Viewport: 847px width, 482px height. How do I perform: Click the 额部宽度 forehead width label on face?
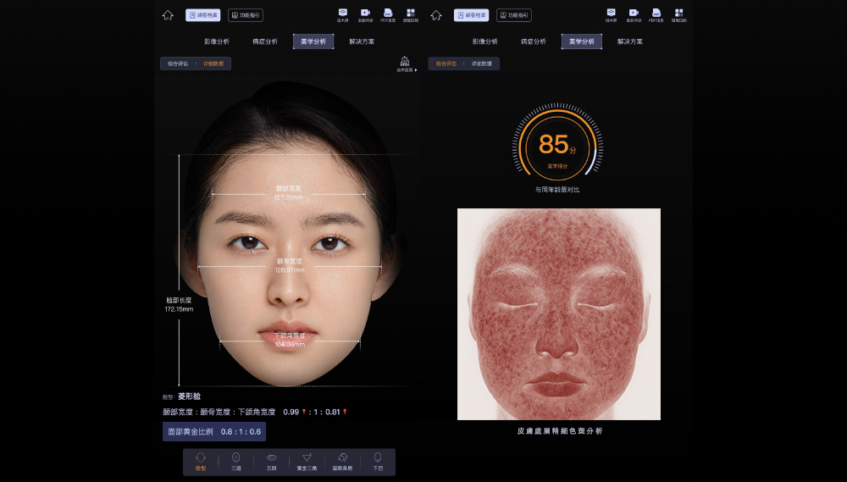[x=289, y=189]
